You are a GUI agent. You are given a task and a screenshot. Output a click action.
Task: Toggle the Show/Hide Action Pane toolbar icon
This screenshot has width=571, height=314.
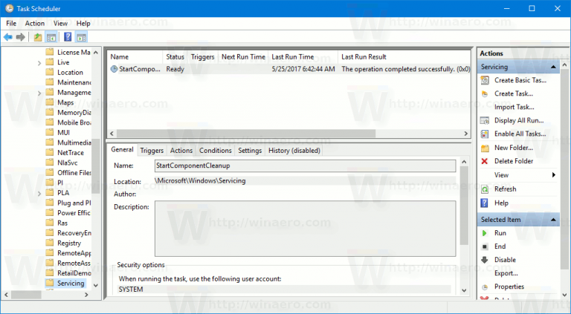(81, 37)
